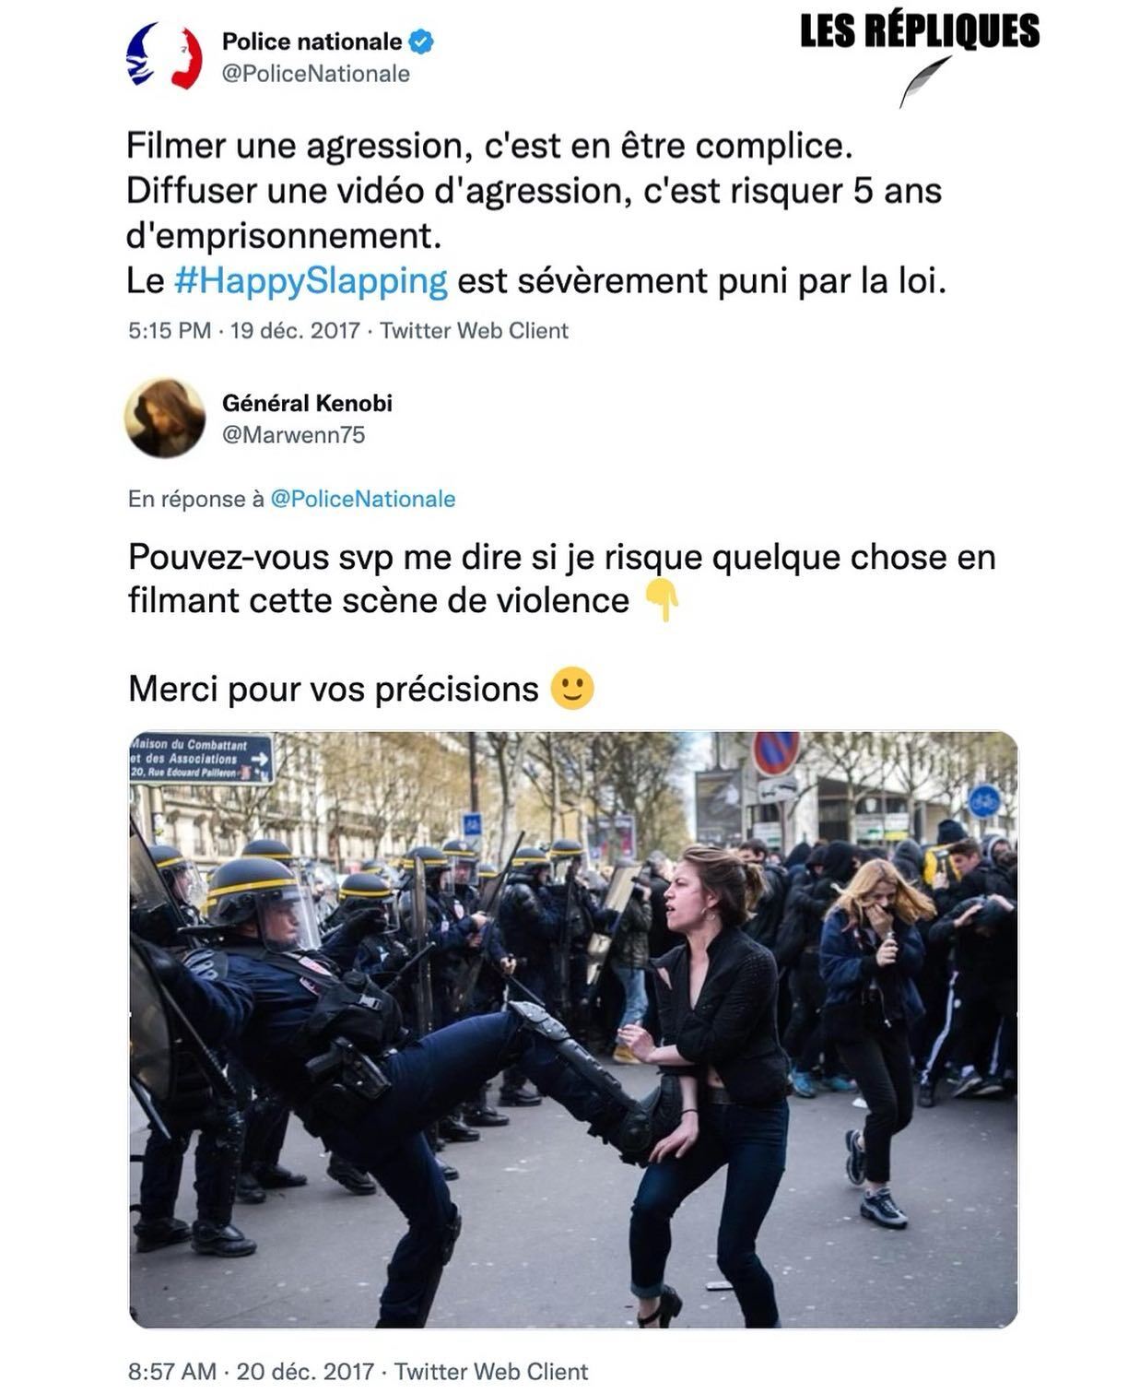
Task: Click the Merci pour vos précisions text
Action: point(334,689)
